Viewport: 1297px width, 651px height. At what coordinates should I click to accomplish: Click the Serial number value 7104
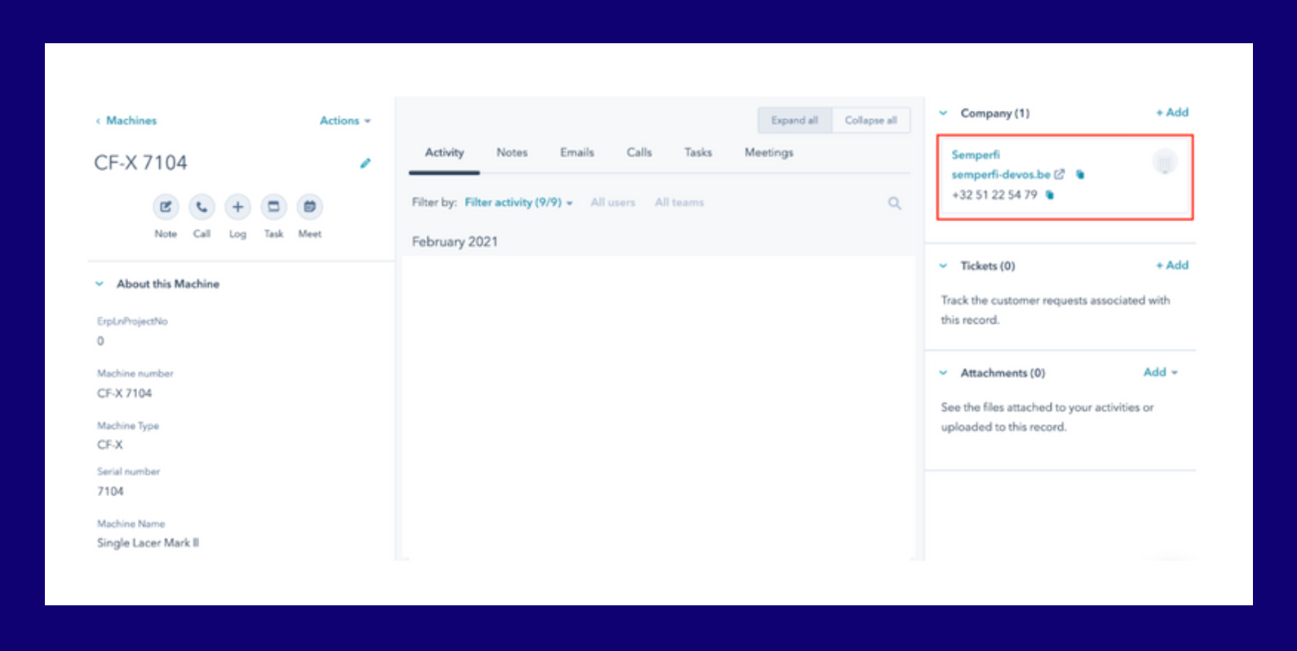110,491
